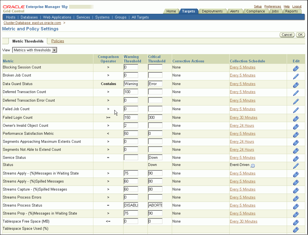Edit Streams Apply Messages in Waiting State
308x235 pixels.
[296, 175]
